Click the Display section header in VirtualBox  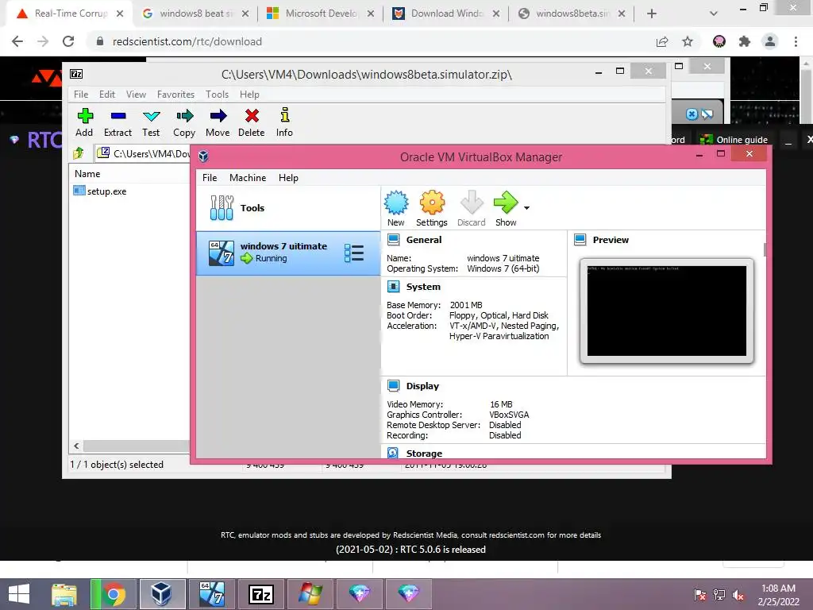(x=422, y=386)
